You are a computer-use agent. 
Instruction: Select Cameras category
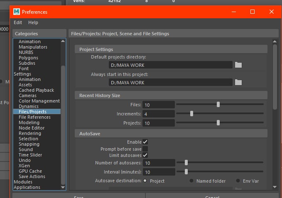click(27, 95)
